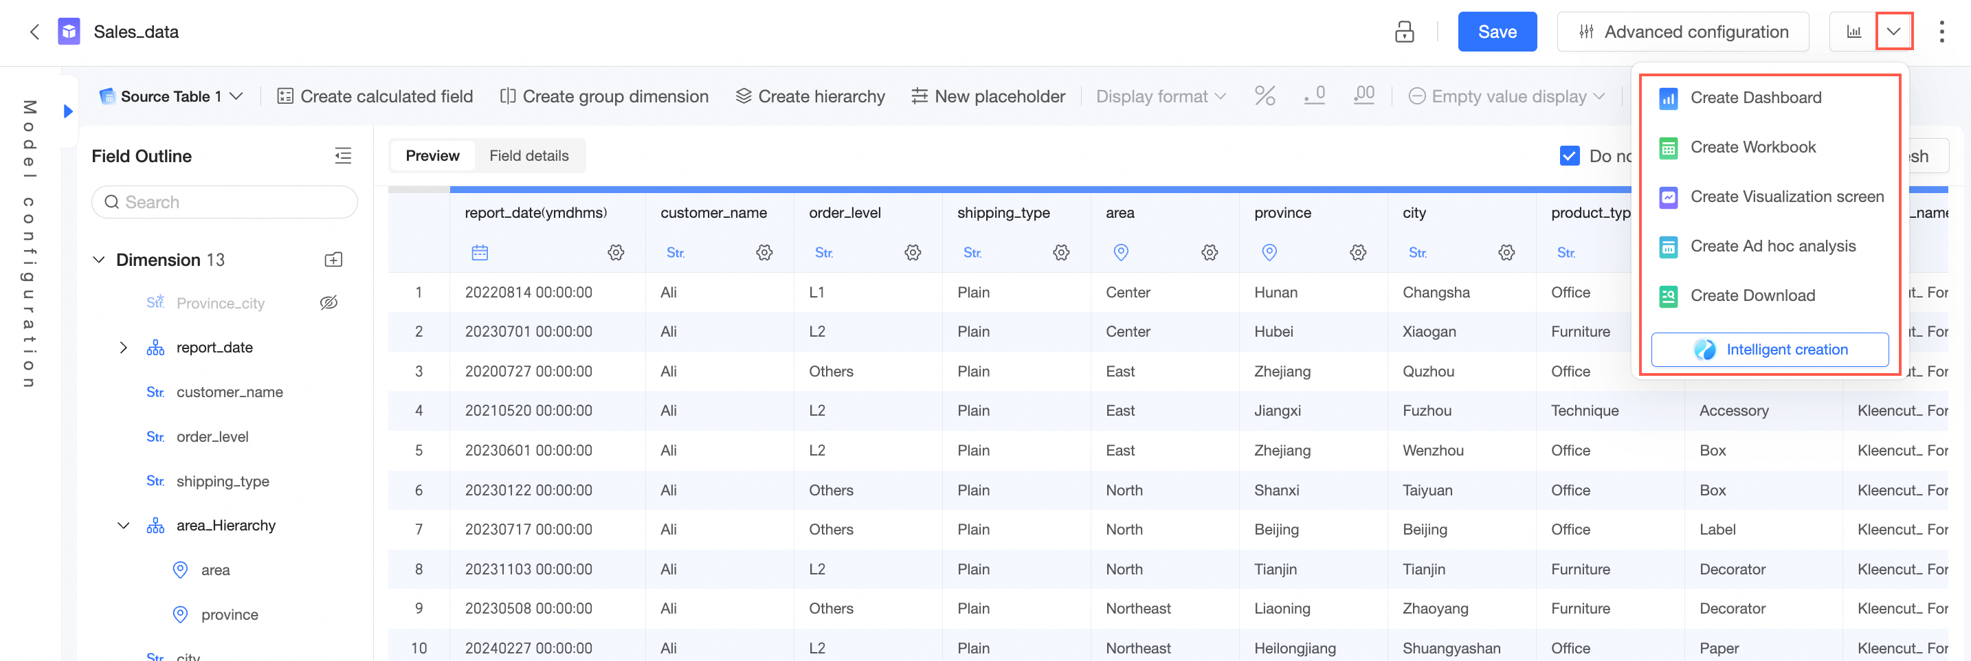Image resolution: width=1971 pixels, height=661 pixels.
Task: Toggle visibility of Province_city field
Action: click(x=329, y=303)
